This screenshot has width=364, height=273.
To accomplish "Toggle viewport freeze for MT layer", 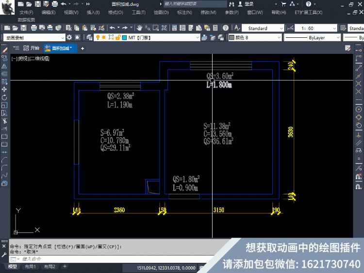I will pos(111,37).
